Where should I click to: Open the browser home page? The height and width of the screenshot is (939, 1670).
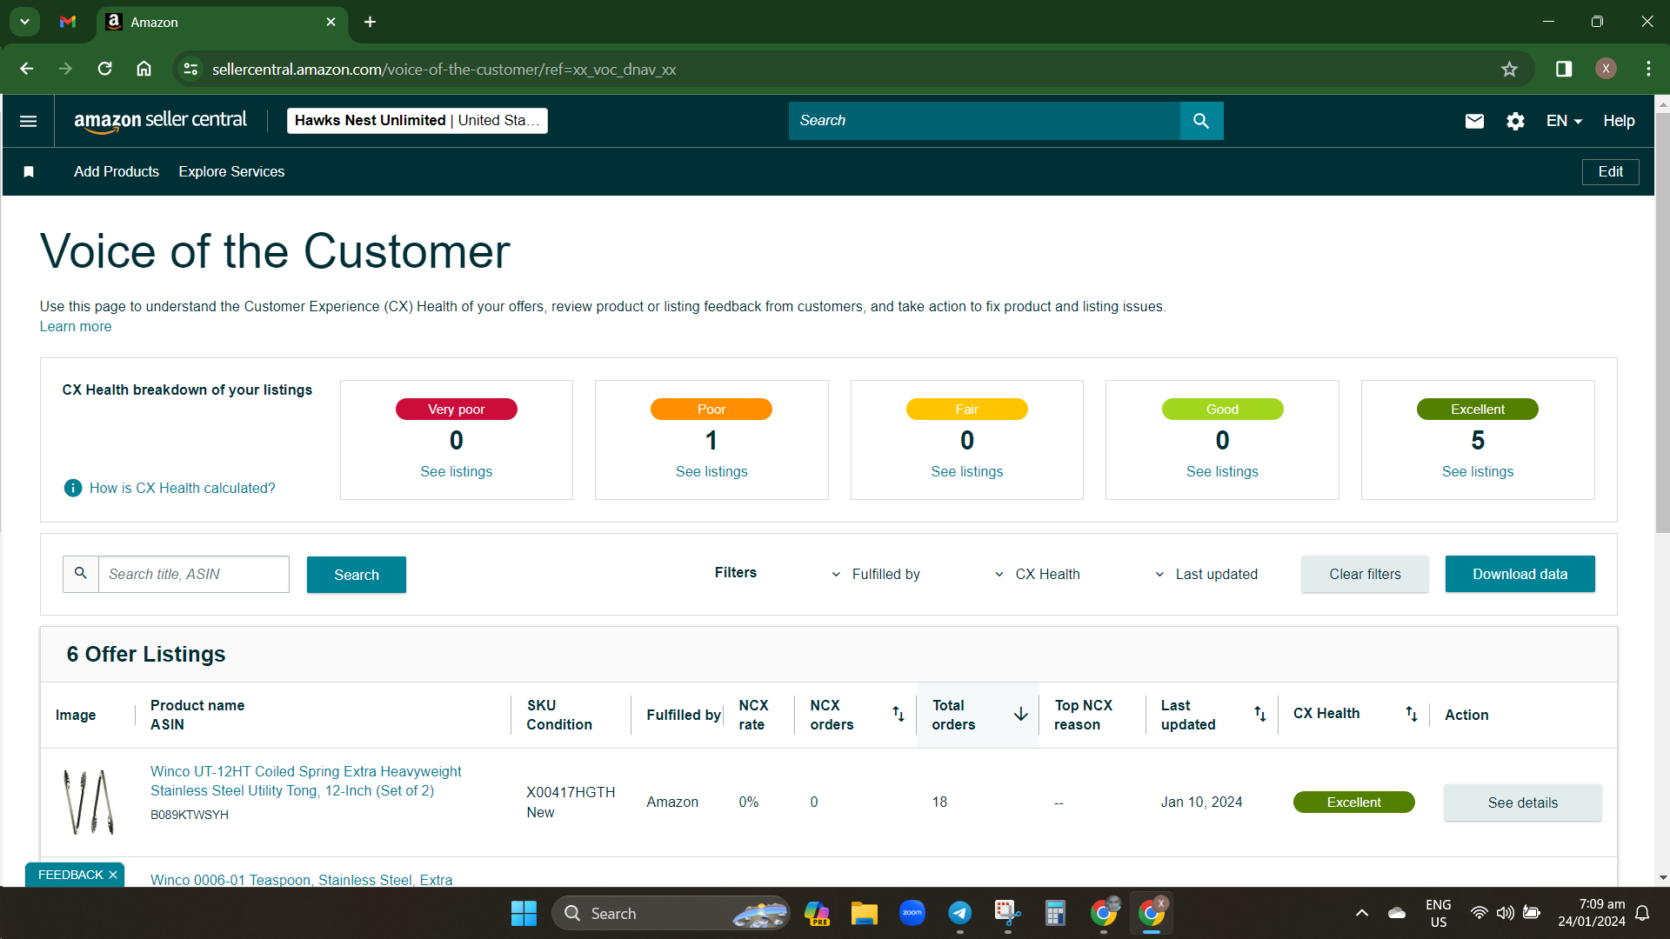144,69
